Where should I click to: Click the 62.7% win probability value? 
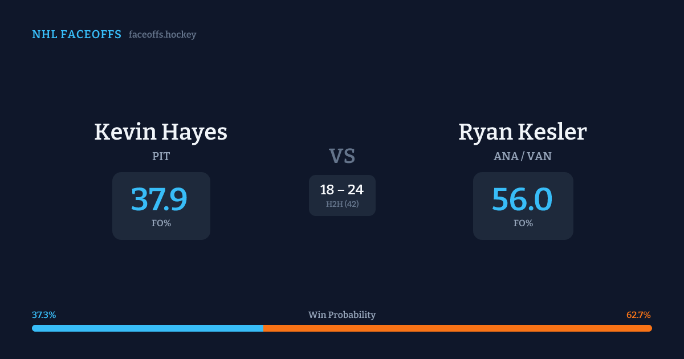click(x=638, y=315)
